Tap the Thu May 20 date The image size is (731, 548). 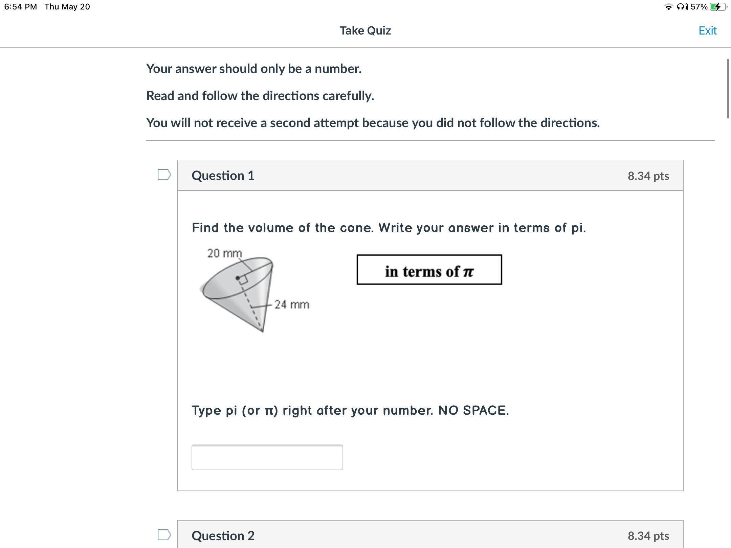coord(67,7)
